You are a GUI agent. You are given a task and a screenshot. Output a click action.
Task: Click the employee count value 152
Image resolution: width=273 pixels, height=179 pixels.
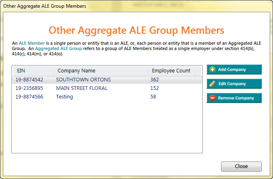(x=154, y=88)
